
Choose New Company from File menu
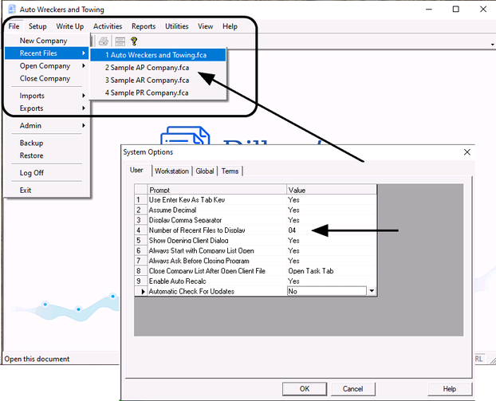pos(48,41)
